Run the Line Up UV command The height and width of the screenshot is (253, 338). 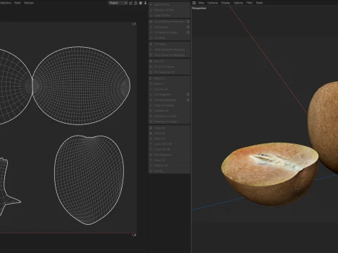point(169,89)
